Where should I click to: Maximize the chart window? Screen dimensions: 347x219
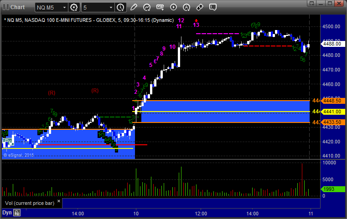point(330,3)
